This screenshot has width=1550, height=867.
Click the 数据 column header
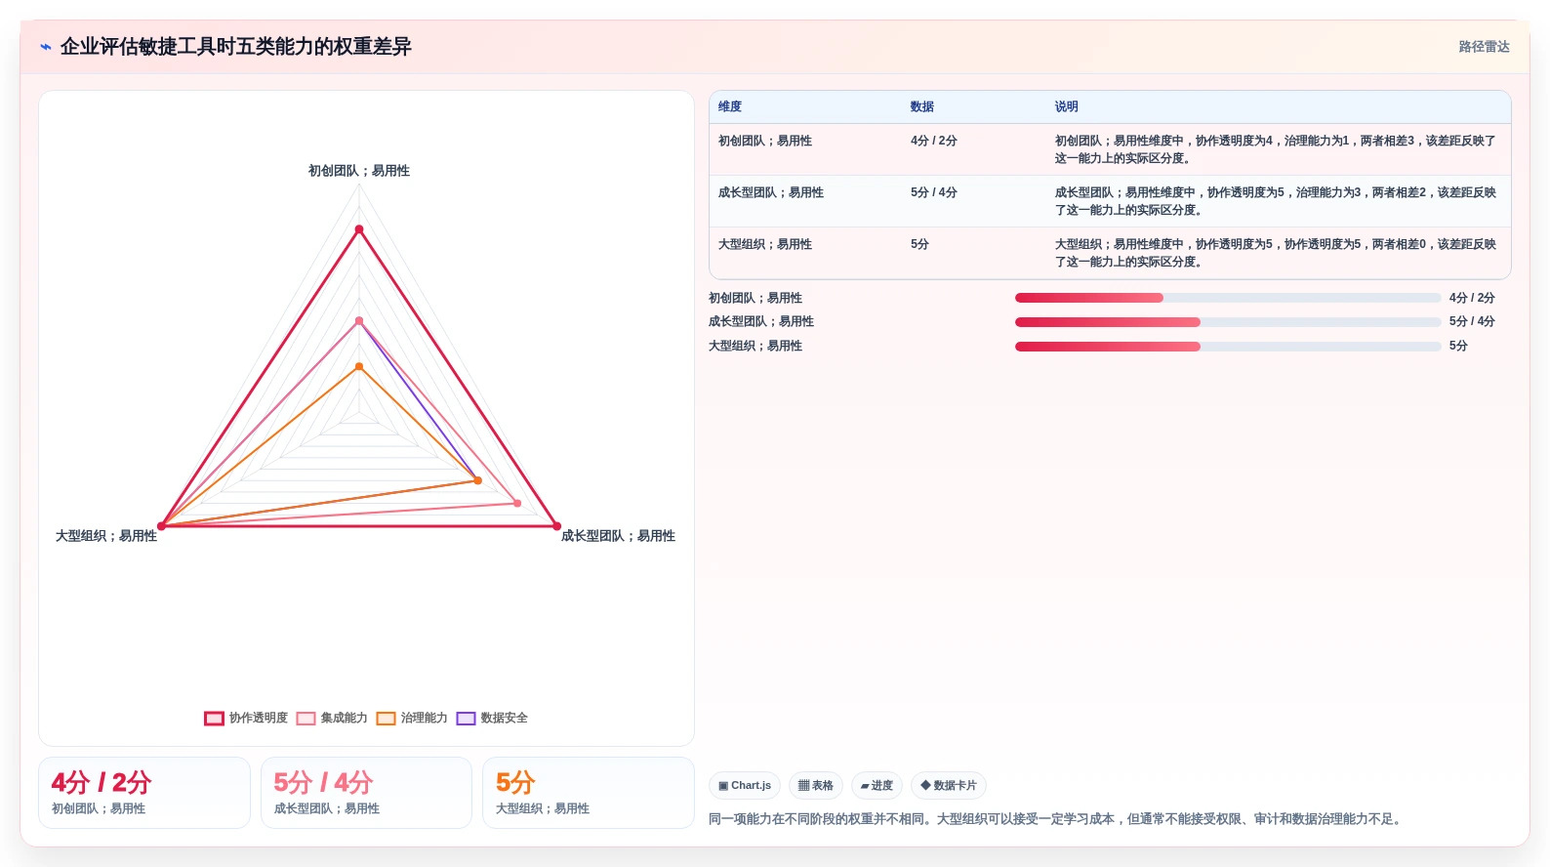tap(922, 106)
